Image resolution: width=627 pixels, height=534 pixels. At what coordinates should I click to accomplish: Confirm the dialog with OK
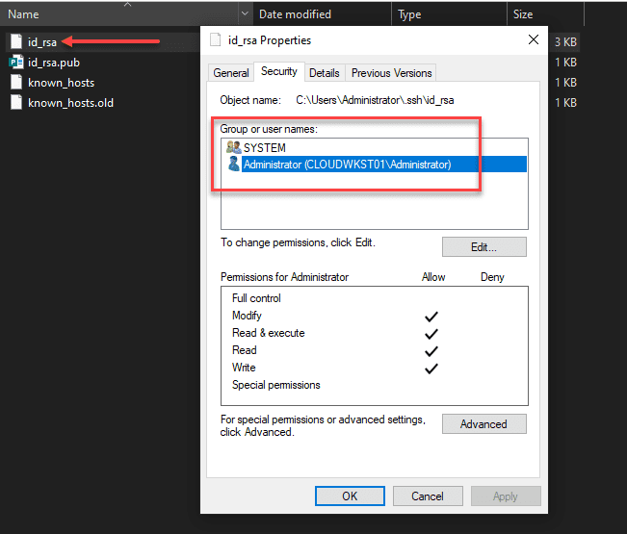[x=350, y=496]
